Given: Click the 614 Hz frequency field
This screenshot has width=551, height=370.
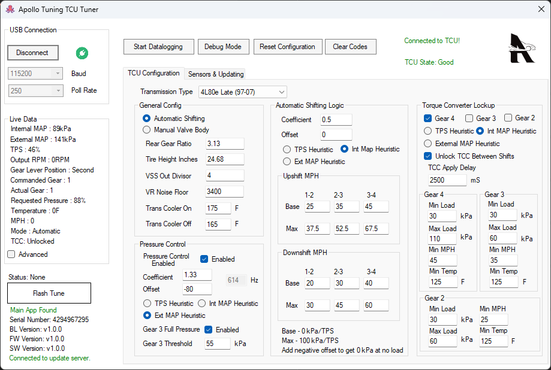Looking at the screenshot, I should coord(236,280).
